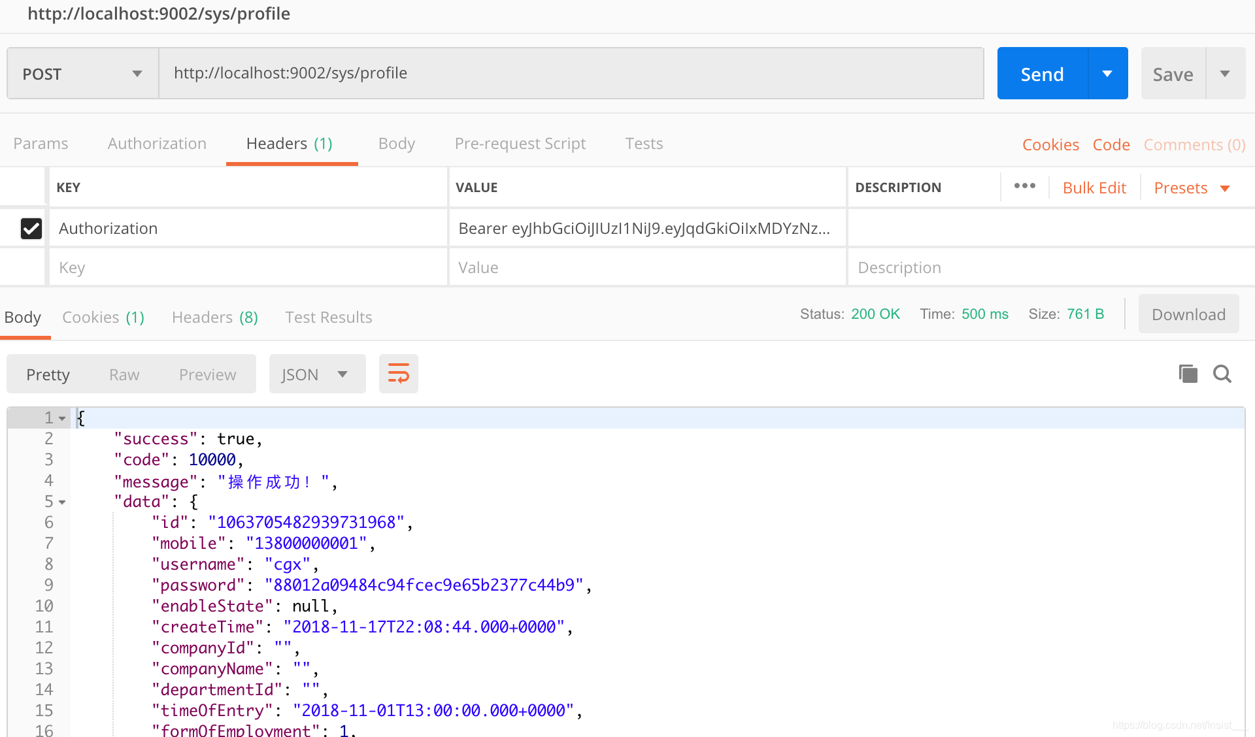Expand the Send button arrow dropdown
Screen dimensions: 1255x737
1107,74
